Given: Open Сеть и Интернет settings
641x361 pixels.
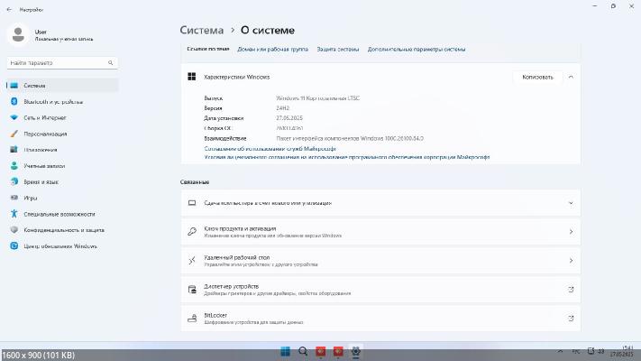Looking at the screenshot, I should [62, 117].
